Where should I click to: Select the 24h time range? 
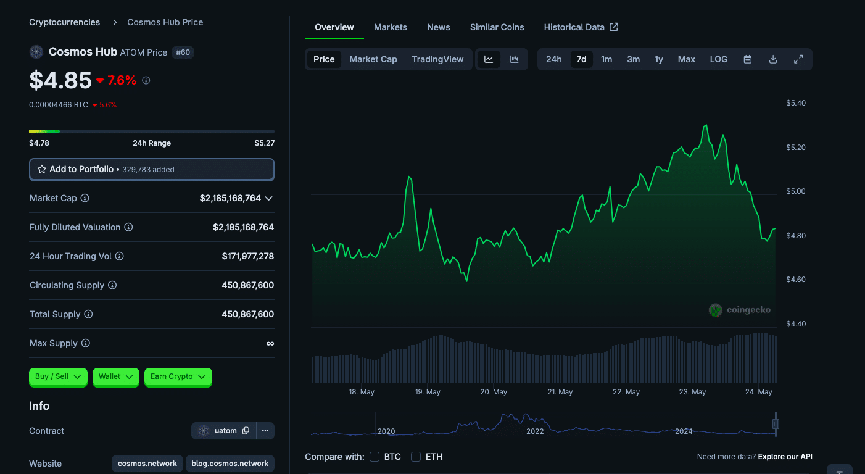[x=554, y=59]
